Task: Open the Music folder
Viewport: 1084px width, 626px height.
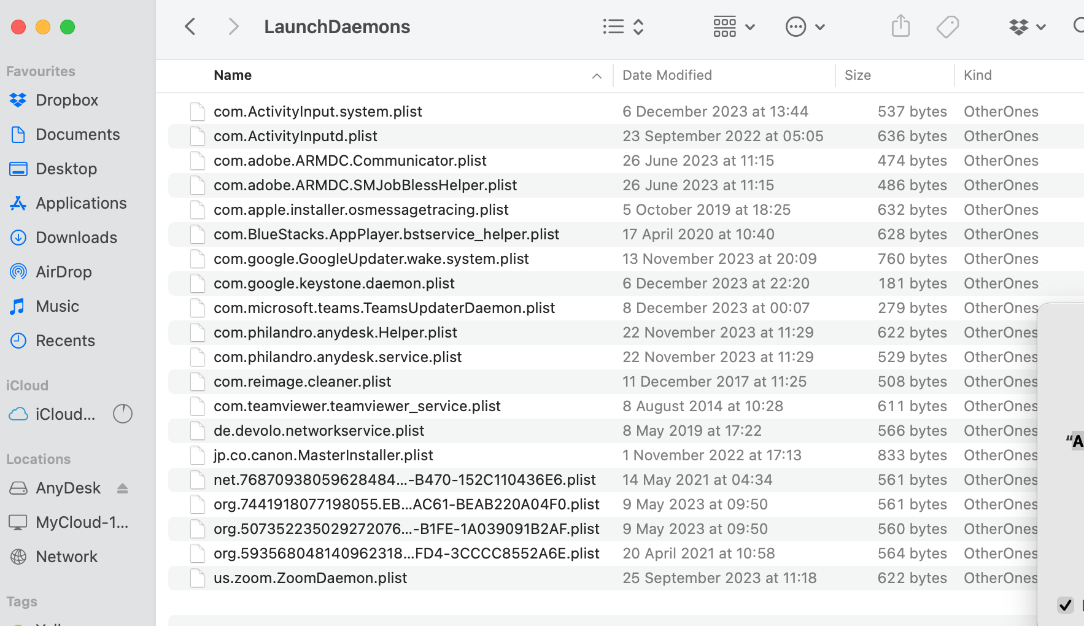Action: coord(57,306)
